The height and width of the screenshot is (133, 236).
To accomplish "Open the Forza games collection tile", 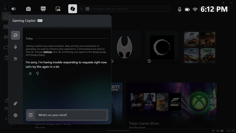I will [x=199, y=47].
